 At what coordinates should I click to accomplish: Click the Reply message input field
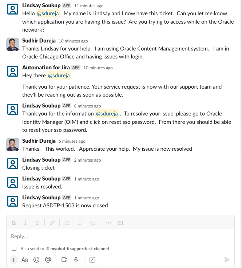pos(120,236)
